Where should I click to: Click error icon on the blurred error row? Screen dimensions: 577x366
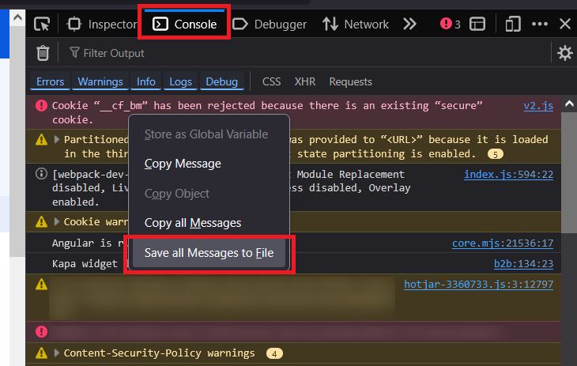click(x=41, y=331)
